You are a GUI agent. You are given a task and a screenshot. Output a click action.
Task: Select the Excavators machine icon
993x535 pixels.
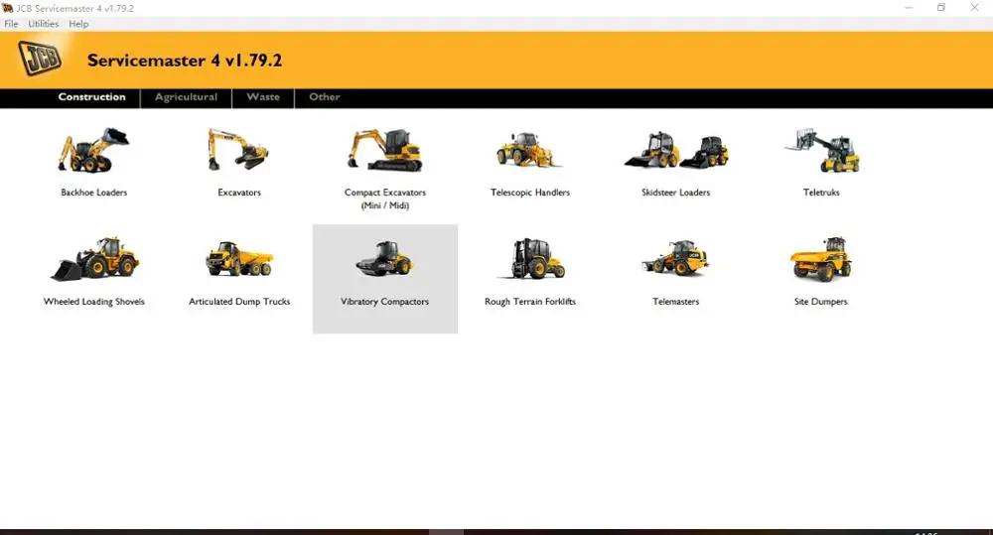(238, 150)
